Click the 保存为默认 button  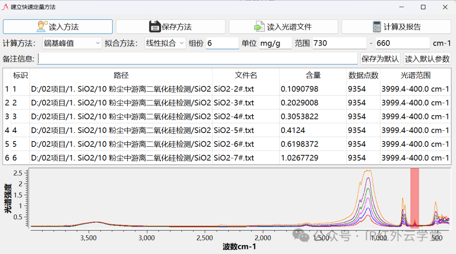(x=380, y=58)
